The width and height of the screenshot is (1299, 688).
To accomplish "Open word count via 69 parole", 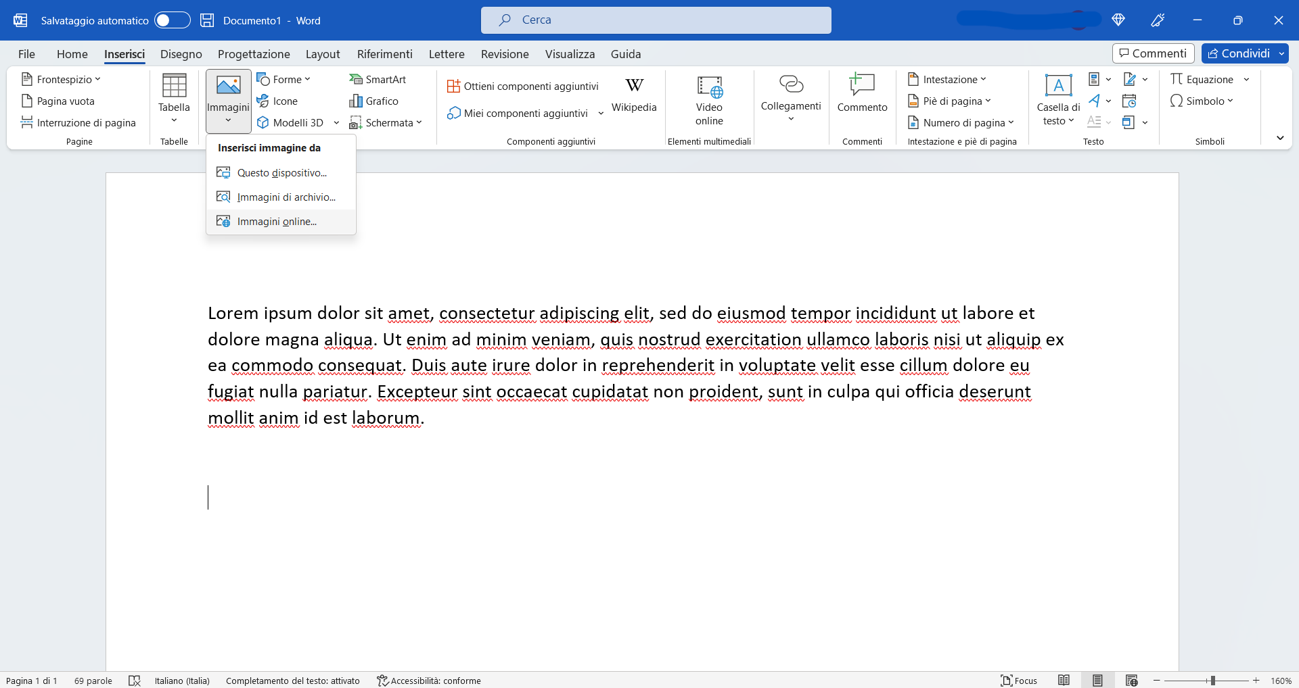I will 93,681.
